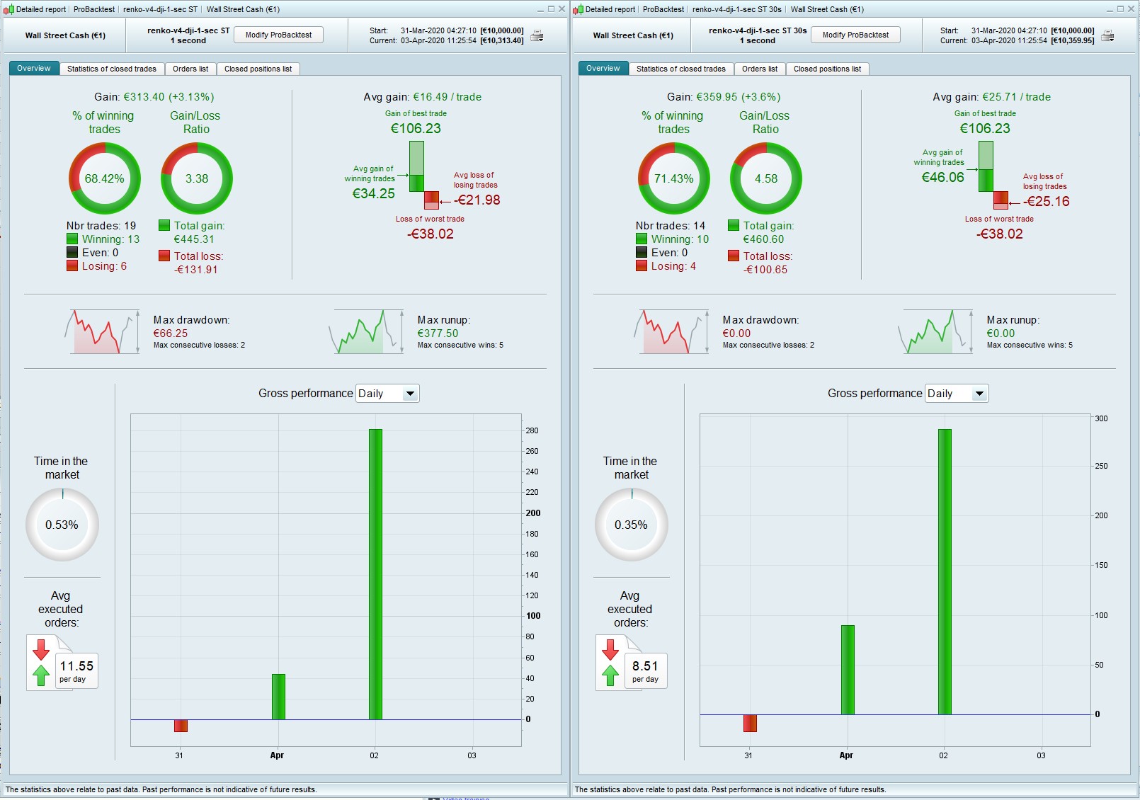Viewport: 1140px width, 800px height.
Task: Click the green 02 bar in left performance chart
Action: tap(375, 574)
